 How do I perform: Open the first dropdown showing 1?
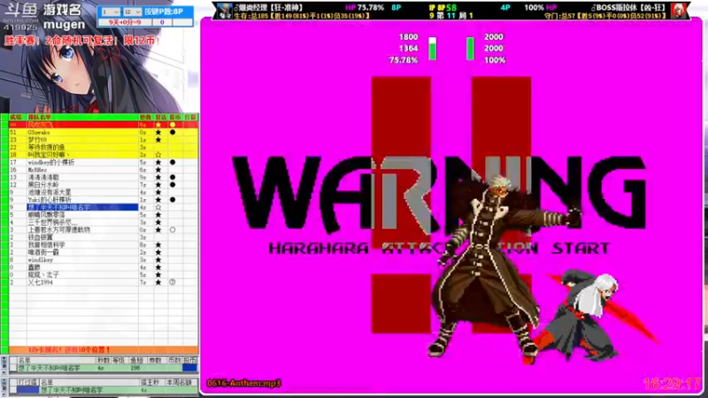click(110, 11)
